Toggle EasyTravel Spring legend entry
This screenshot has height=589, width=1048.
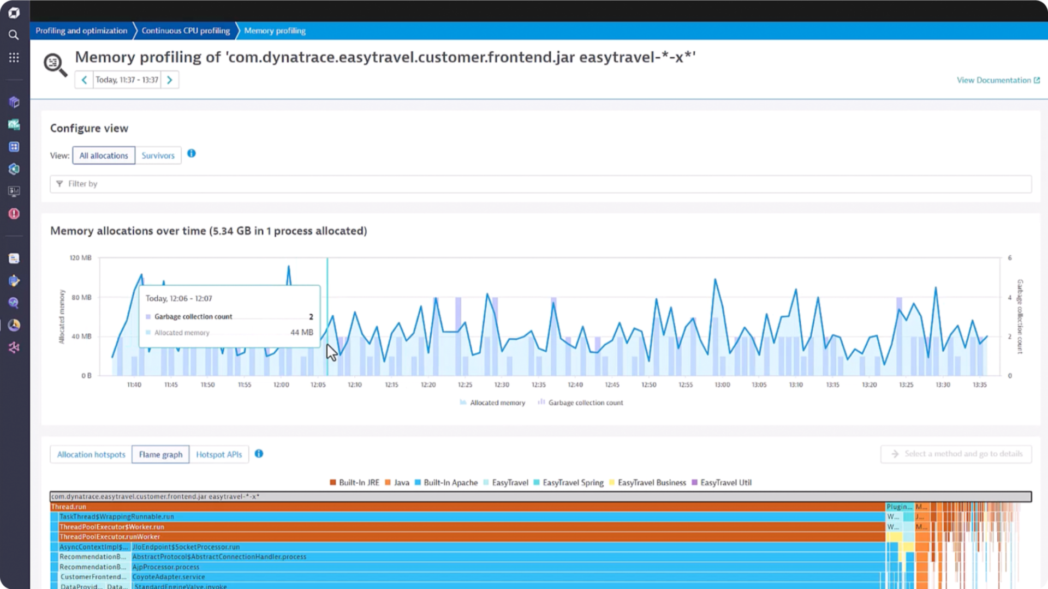(568, 483)
